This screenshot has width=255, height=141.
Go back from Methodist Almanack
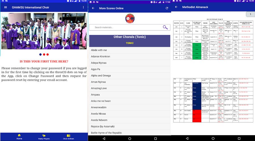[x=176, y=7]
